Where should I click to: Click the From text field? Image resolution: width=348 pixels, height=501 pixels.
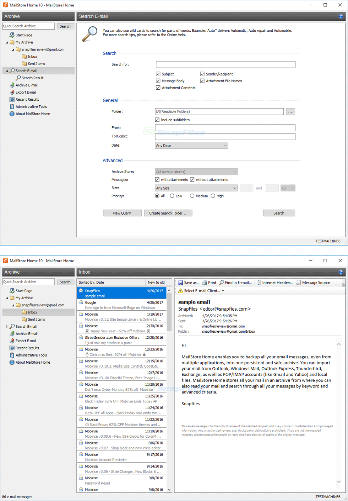[225, 128]
